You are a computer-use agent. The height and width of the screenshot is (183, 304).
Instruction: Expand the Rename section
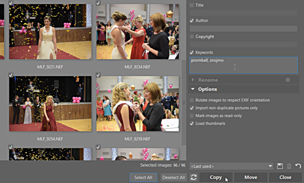[x=193, y=80]
